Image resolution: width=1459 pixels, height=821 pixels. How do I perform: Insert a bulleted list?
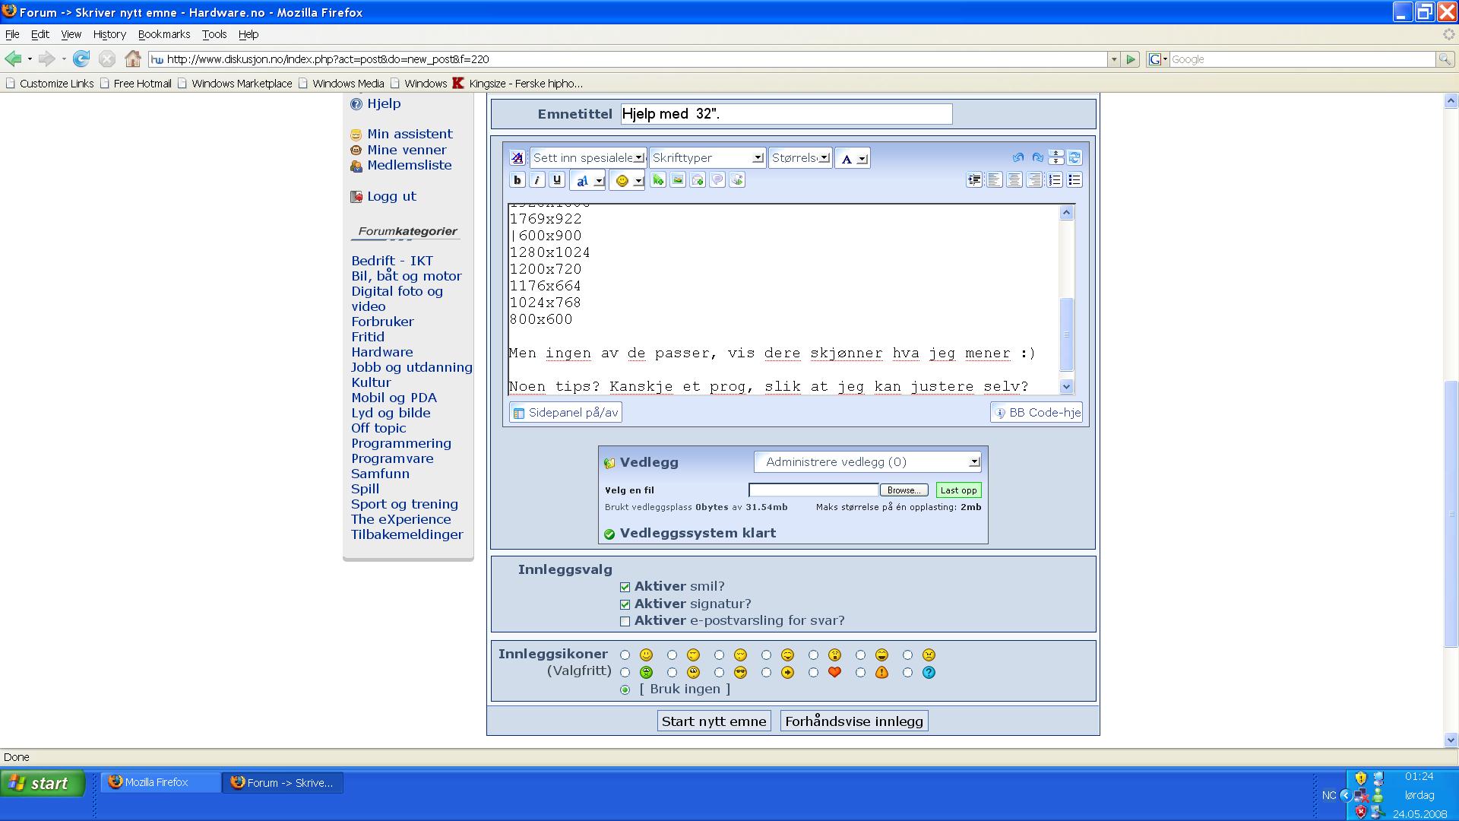1074,180
